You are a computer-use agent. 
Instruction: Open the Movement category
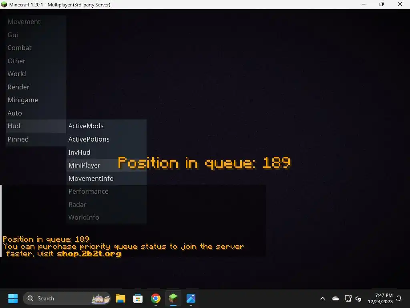(x=36, y=22)
